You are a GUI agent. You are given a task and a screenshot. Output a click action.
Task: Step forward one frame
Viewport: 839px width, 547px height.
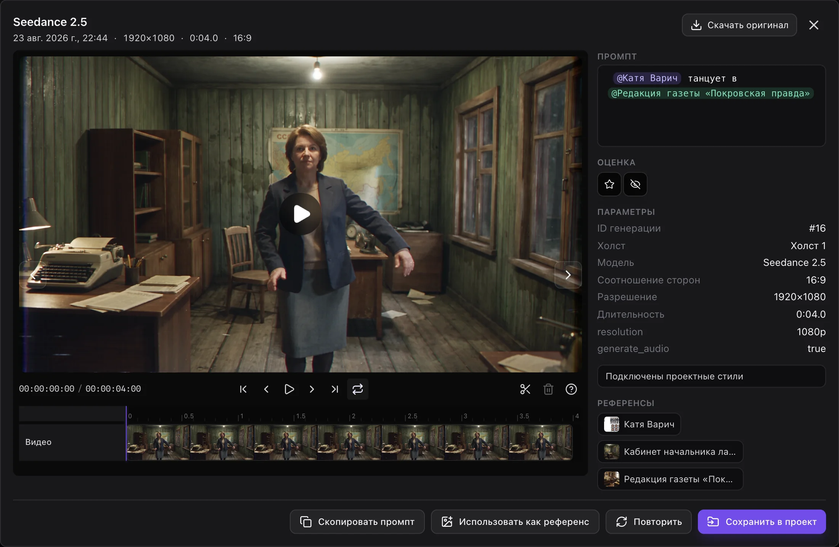coord(312,389)
